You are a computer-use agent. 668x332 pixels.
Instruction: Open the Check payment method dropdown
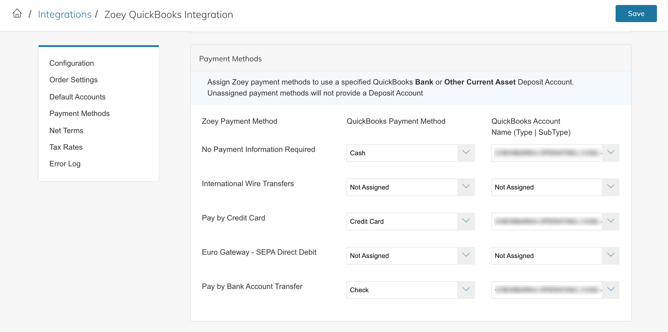pyautogui.click(x=410, y=290)
